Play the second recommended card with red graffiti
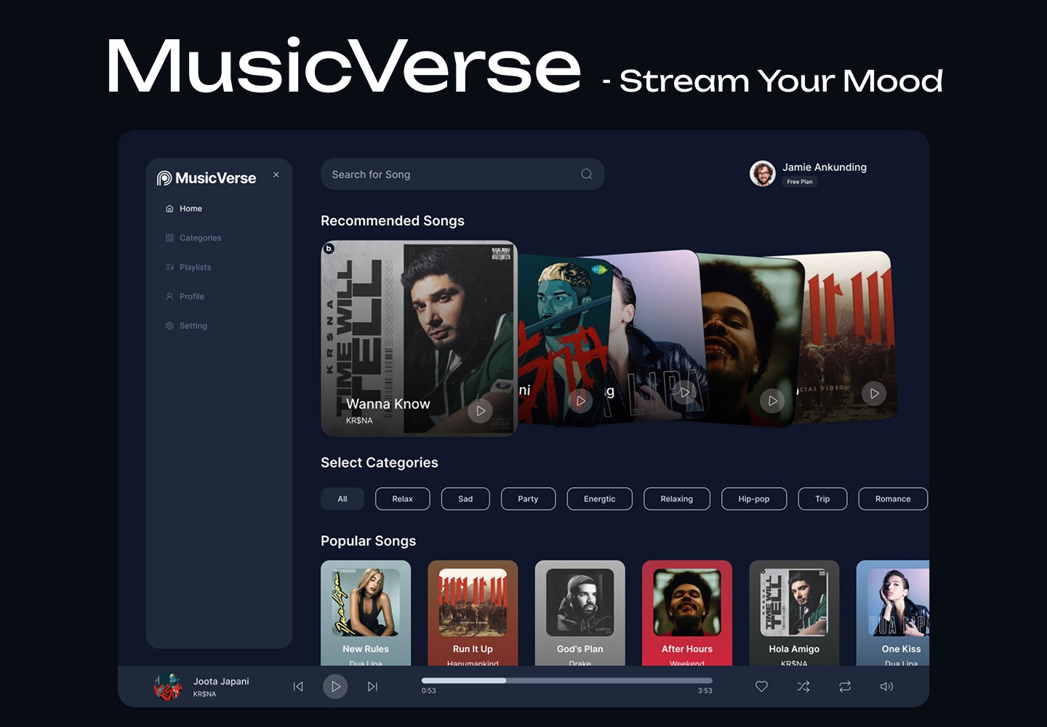This screenshot has width=1047, height=727. 580,401
